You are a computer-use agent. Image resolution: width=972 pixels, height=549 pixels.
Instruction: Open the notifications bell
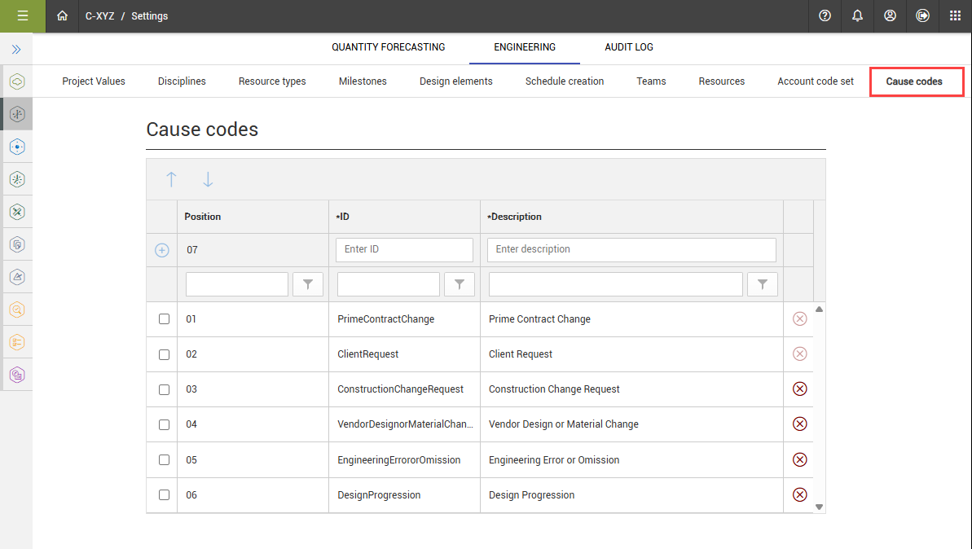pyautogui.click(x=857, y=15)
